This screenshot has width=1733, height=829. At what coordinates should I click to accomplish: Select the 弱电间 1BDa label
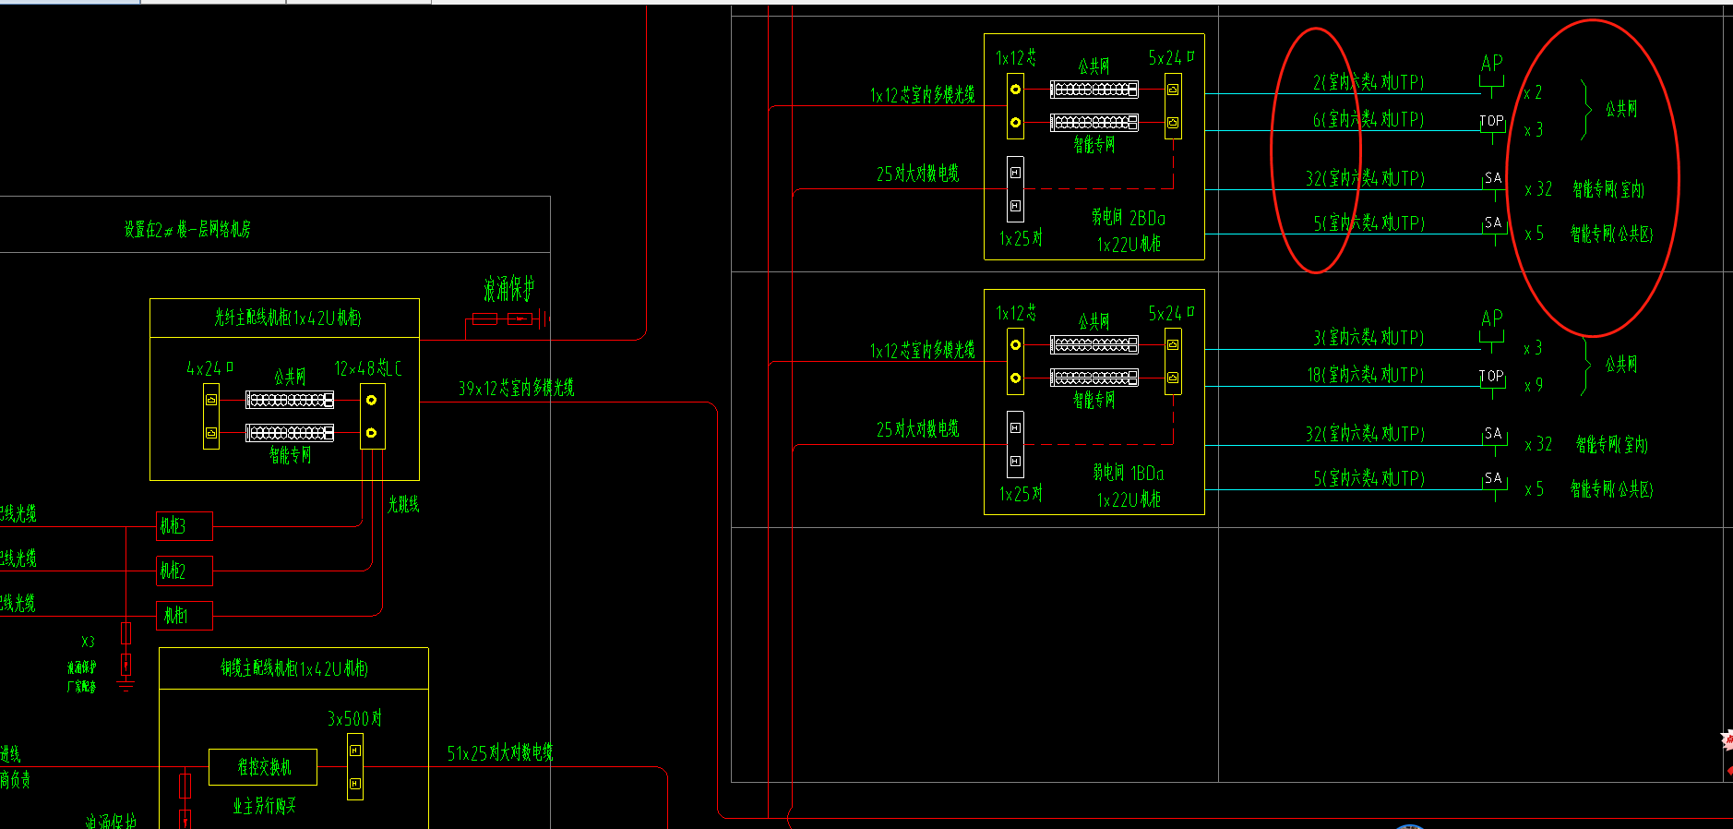tap(1128, 473)
